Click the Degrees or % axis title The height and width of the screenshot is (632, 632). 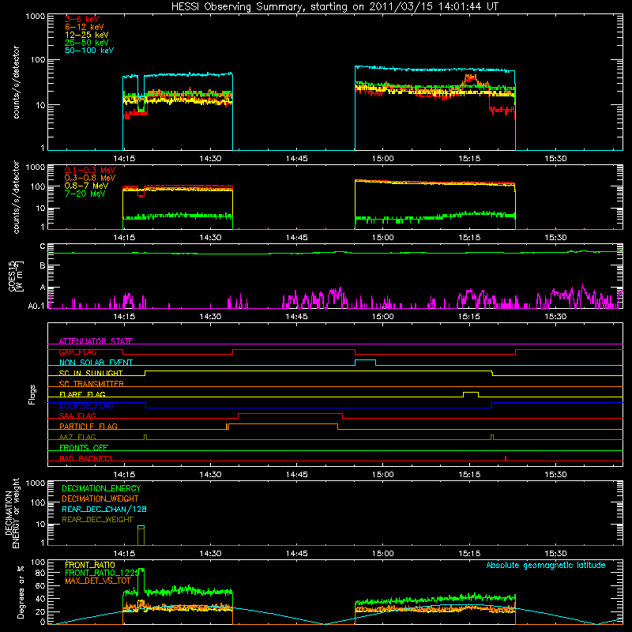21,592
